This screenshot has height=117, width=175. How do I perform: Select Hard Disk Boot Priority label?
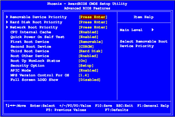36,22
